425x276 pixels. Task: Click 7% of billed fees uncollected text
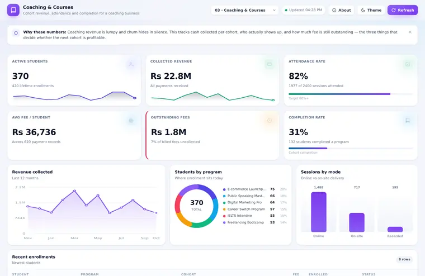point(176,142)
